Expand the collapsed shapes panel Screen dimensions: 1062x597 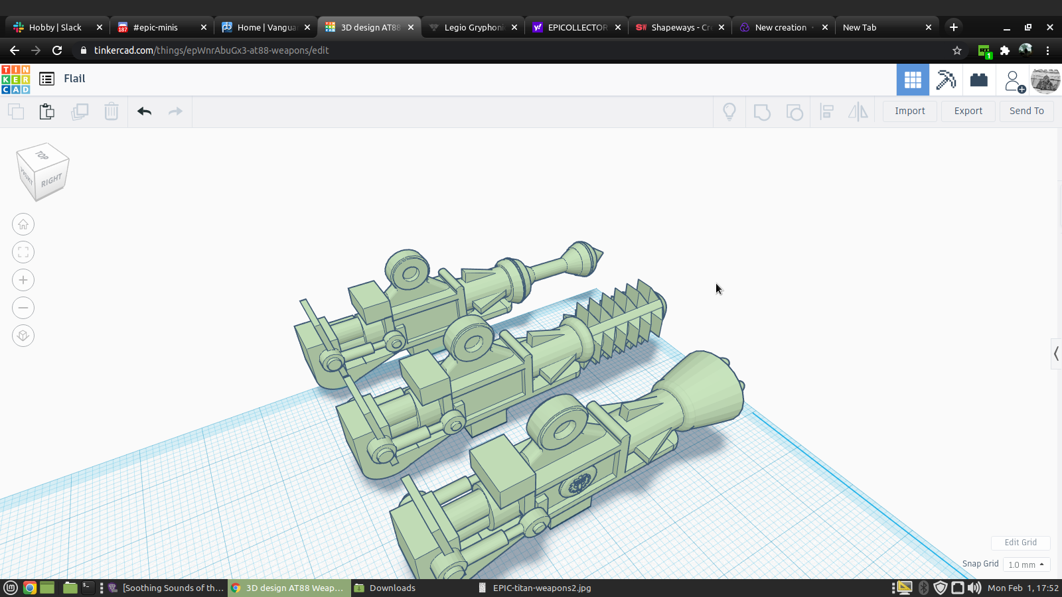1055,354
